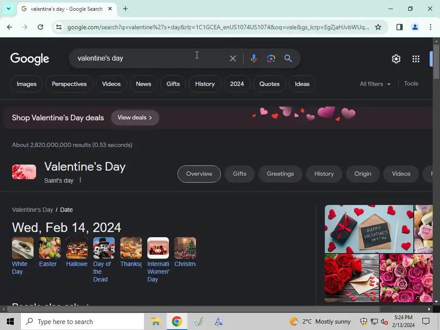Start voice search with microphone icon
The height and width of the screenshot is (330, 440).
254,58
